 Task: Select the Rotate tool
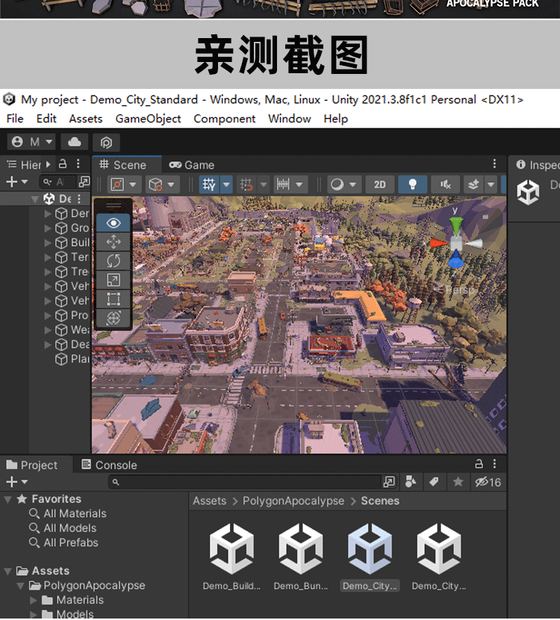pyautogui.click(x=113, y=261)
